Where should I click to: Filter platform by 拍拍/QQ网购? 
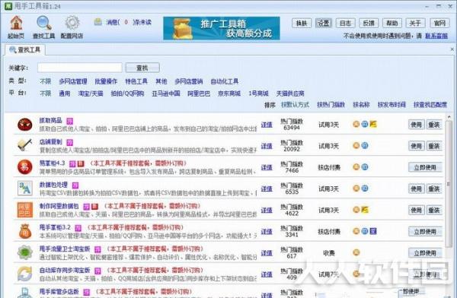click(127, 94)
